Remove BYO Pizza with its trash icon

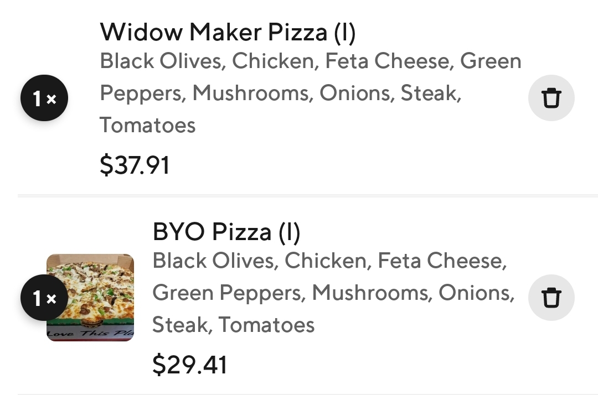pyautogui.click(x=551, y=298)
